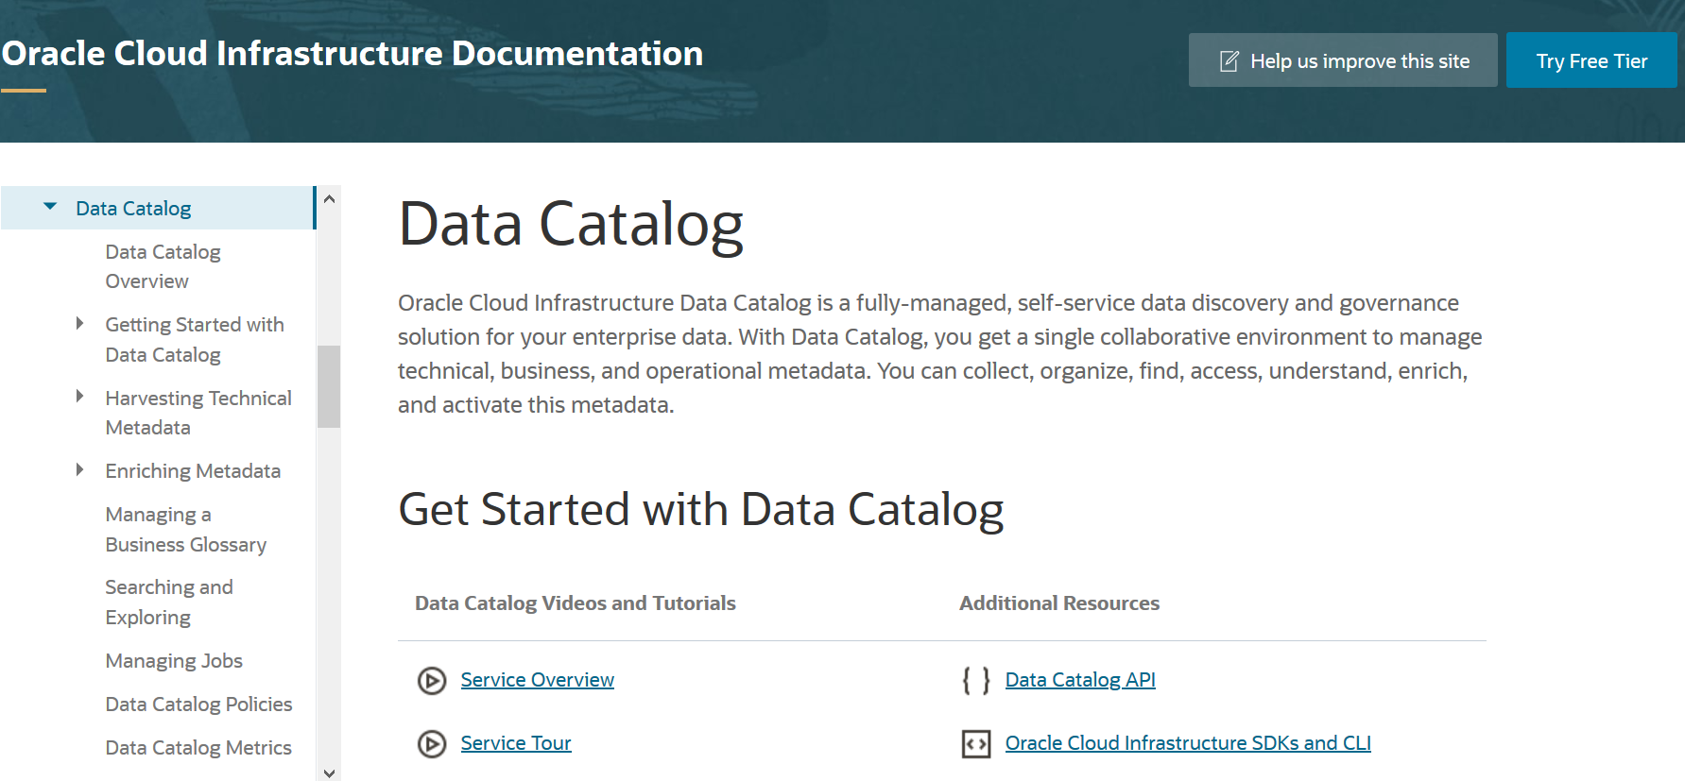Image resolution: width=1685 pixels, height=781 pixels.
Task: Click the Get Started with Data Catalog heading
Action: [x=700, y=510]
